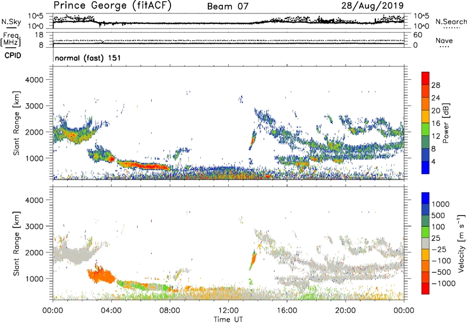Pick the Velocity segment between -100 and -500

426,266
